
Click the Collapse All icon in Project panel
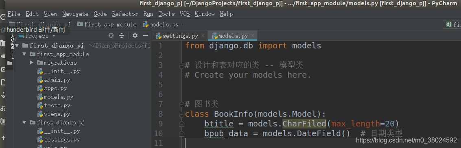pos(122,35)
